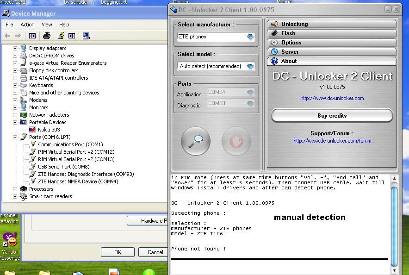Select the Nokia 303 portable device
The width and height of the screenshot is (409, 275).
tap(49, 130)
